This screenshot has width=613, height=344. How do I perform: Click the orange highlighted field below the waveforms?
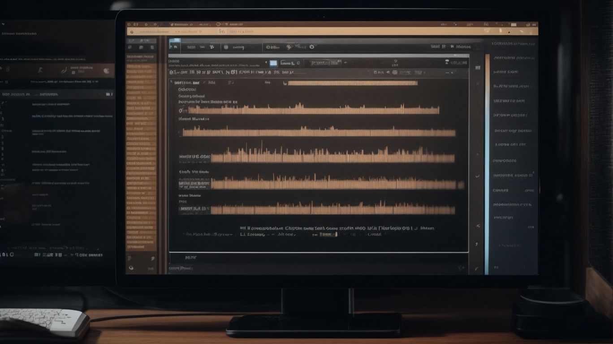click(x=328, y=234)
